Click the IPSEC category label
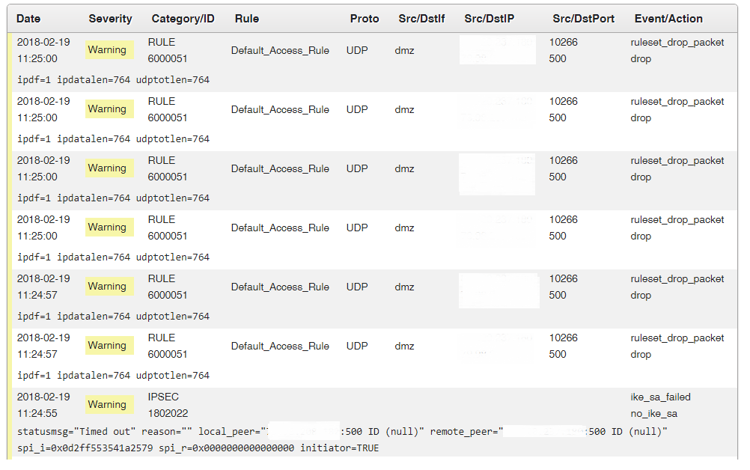Viewport: 750px width, 470px height. (163, 397)
